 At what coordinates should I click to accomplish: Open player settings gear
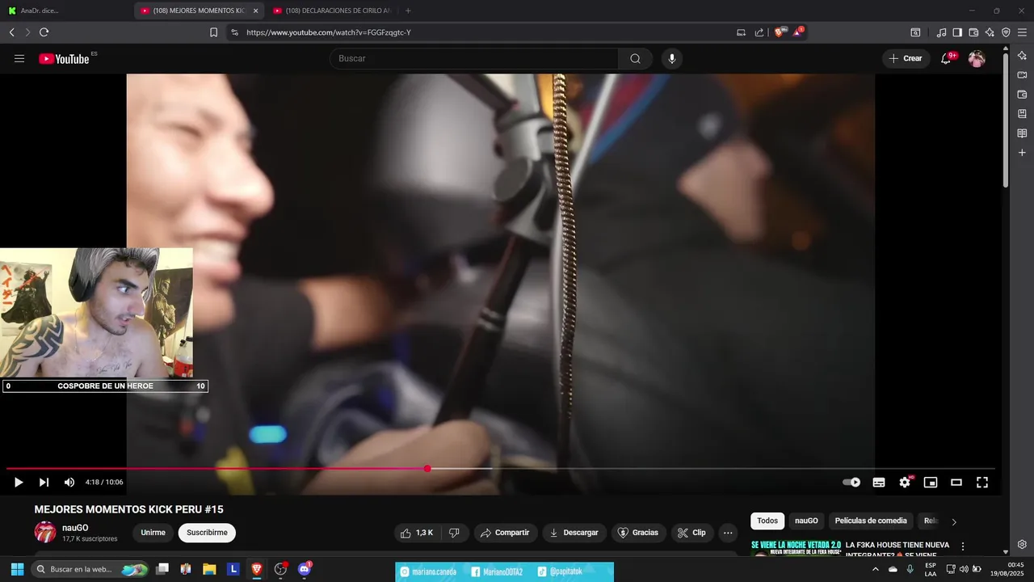[905, 482]
